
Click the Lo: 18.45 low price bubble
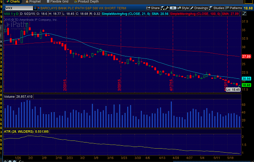tap(233, 89)
